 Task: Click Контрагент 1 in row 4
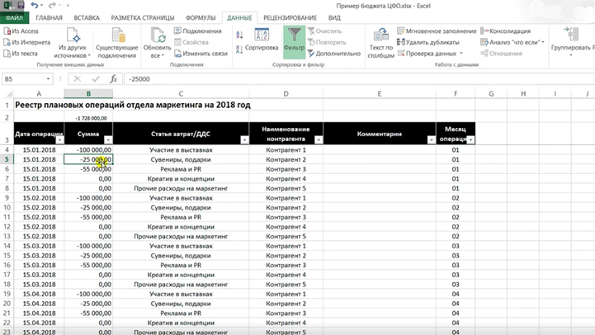point(286,150)
